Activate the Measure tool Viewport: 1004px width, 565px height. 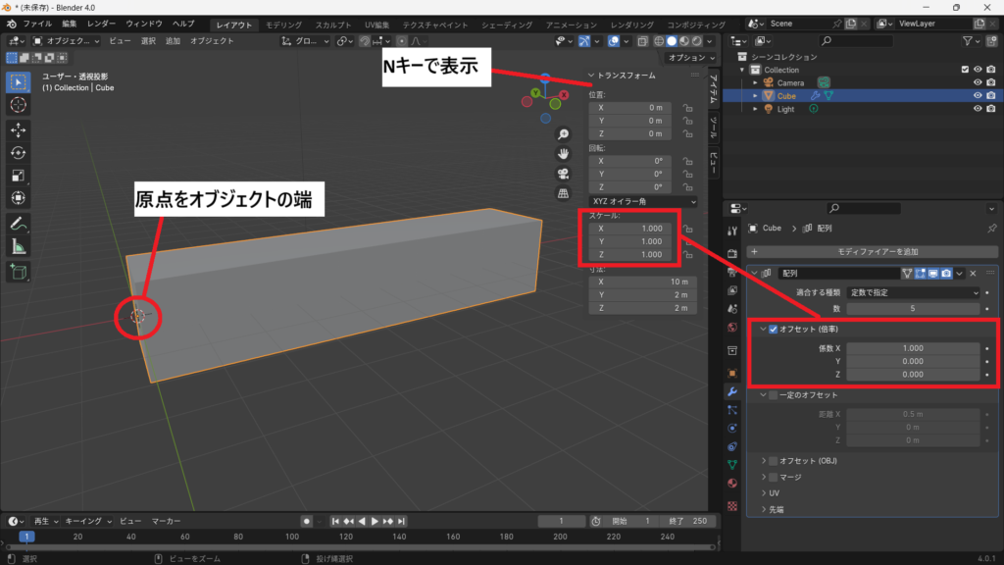(19, 246)
